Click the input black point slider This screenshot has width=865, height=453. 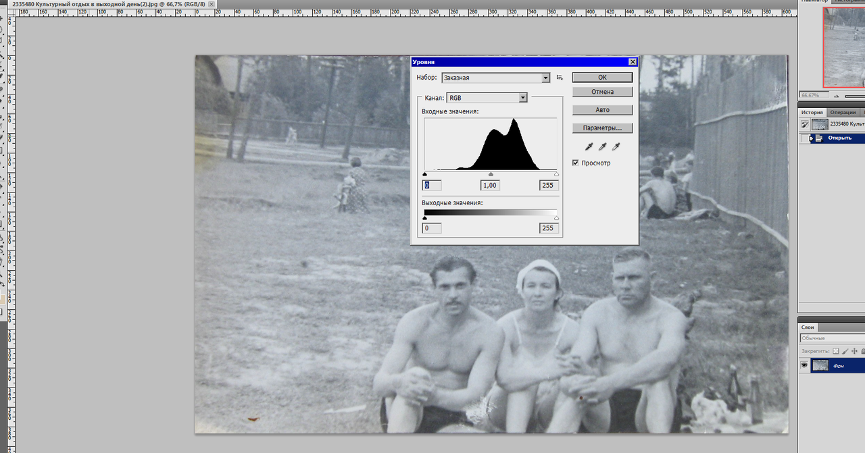click(424, 174)
